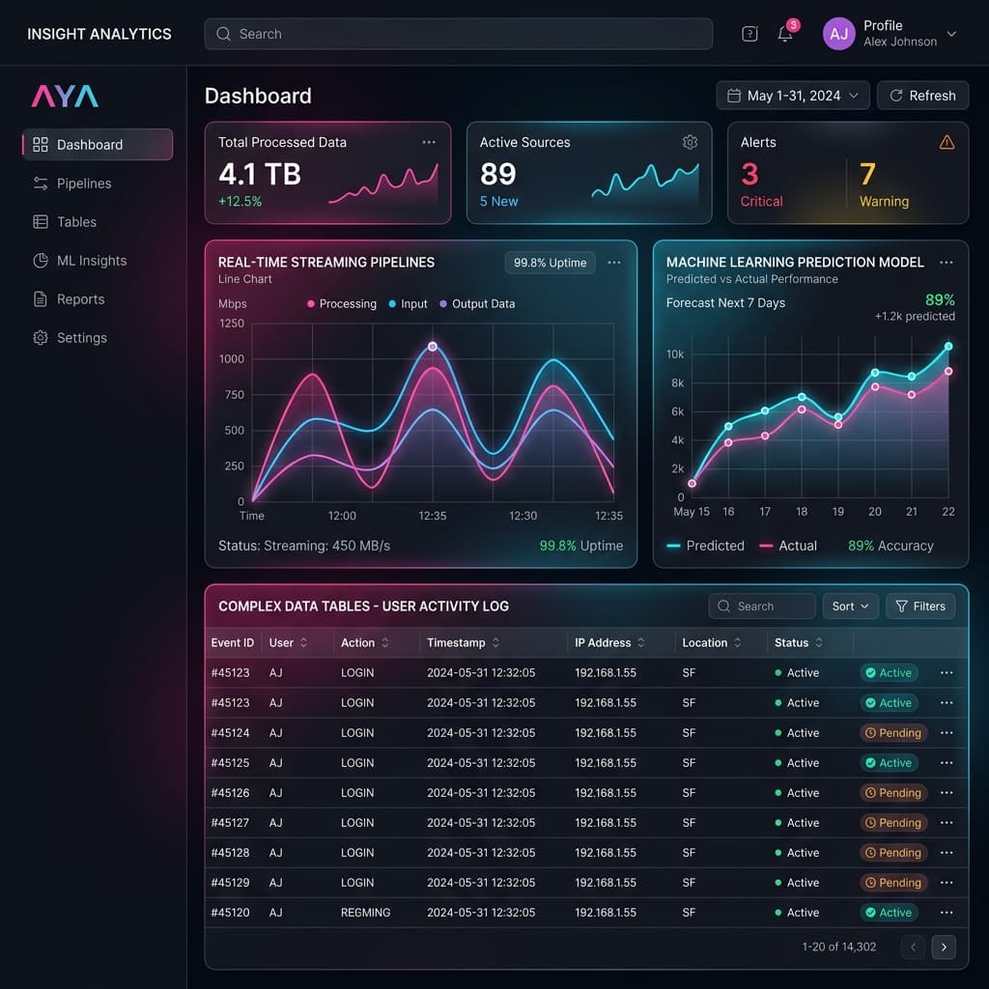Click Active badge in row #45120
This screenshot has height=989, width=989.
pyautogui.click(x=889, y=912)
